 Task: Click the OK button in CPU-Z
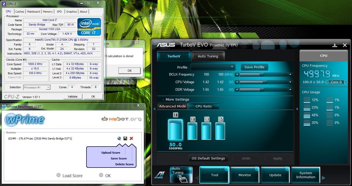(x=93, y=97)
